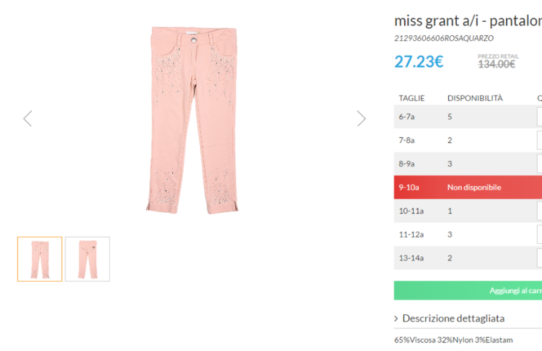
Task: Select the back view trousers thumbnail
Action: click(x=87, y=259)
